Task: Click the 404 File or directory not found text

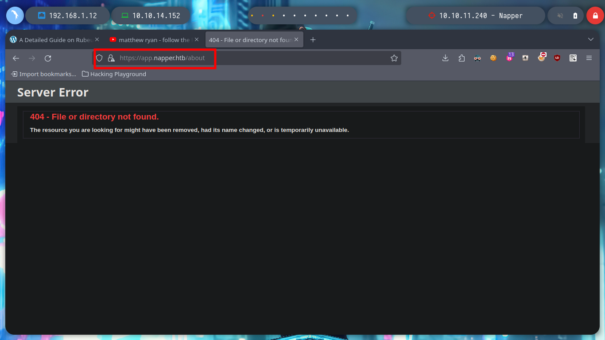Action: point(94,117)
